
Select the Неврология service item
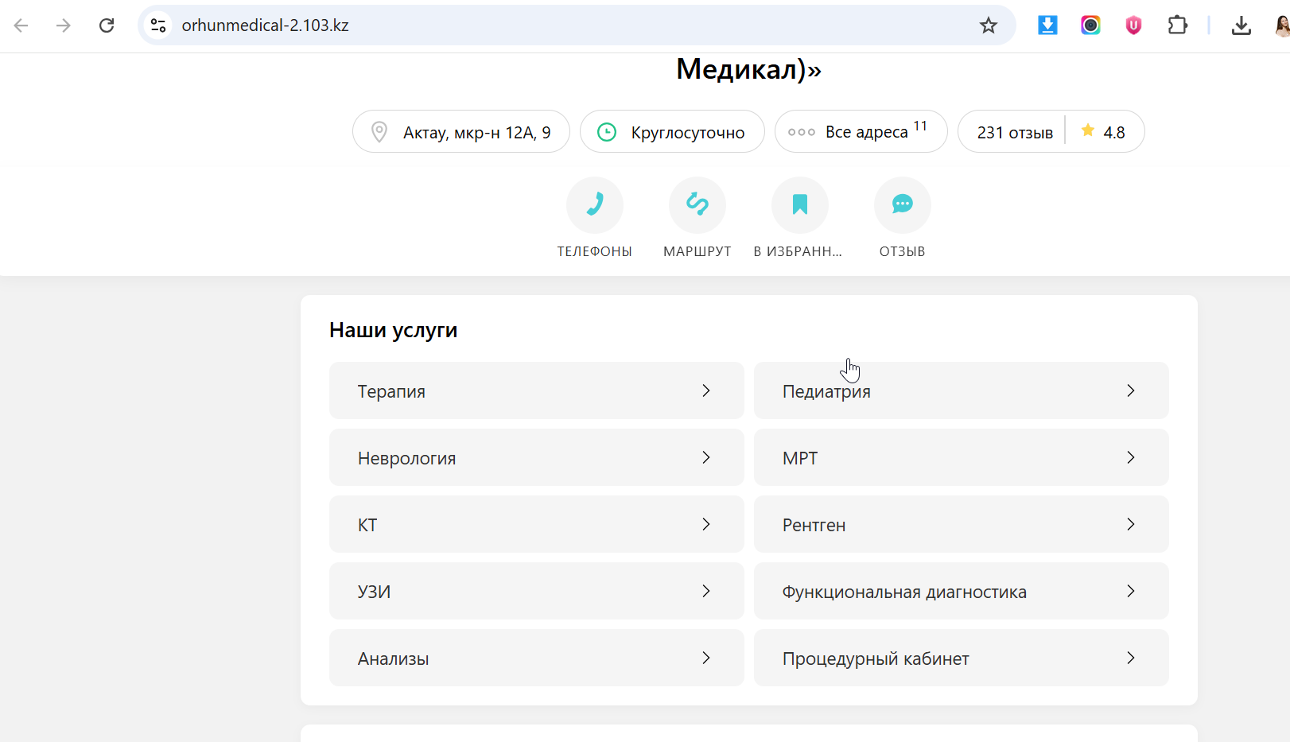536,457
